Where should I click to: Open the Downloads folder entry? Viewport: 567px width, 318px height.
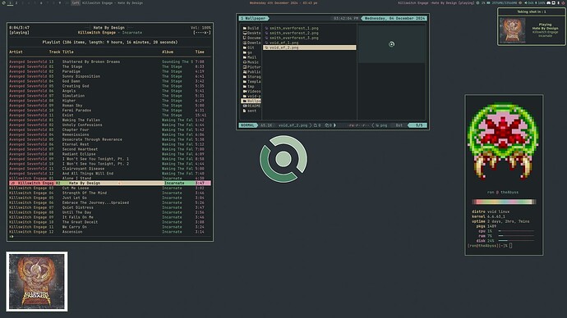tap(251, 43)
